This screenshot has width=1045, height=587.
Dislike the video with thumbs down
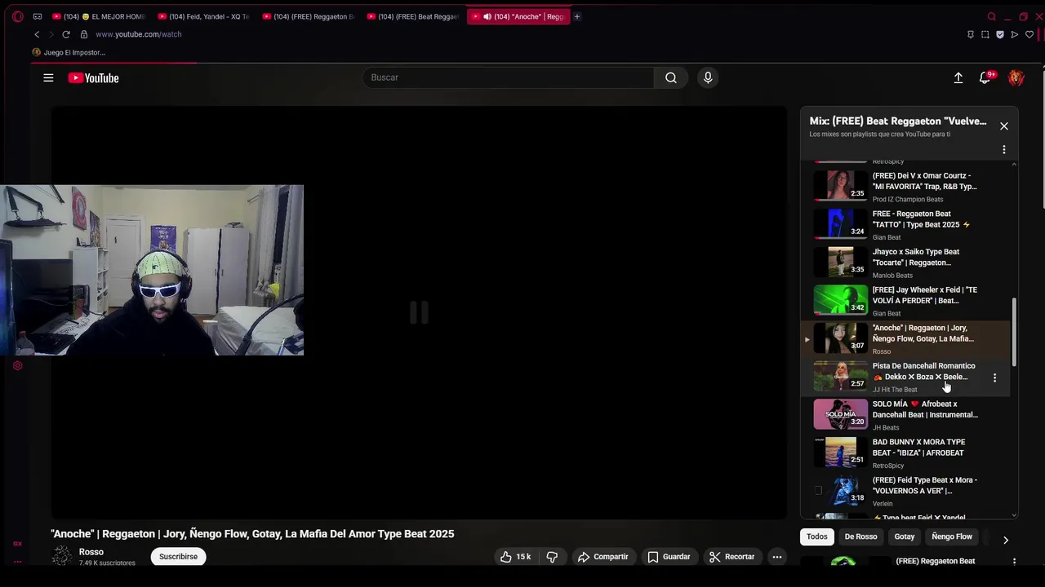[x=552, y=557]
